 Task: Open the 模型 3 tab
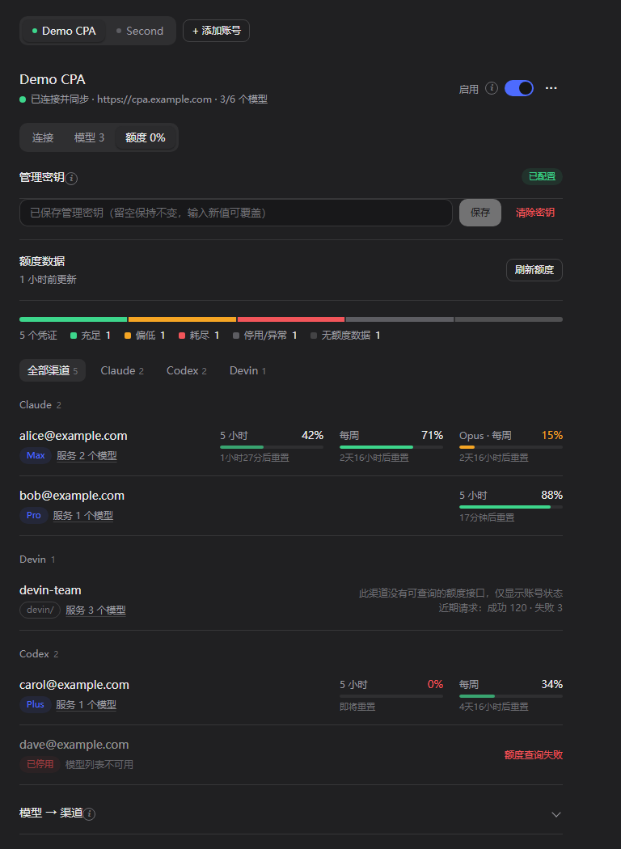(x=89, y=137)
